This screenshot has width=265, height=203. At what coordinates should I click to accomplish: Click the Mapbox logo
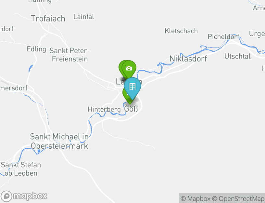pos(24,196)
